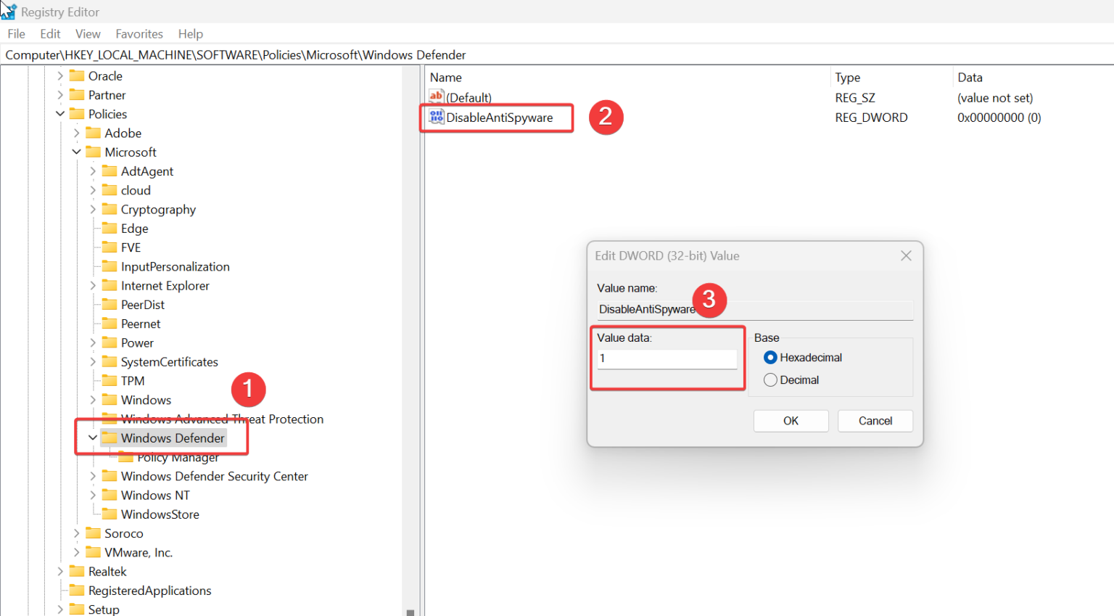Collapse the Windows Defender key
The width and height of the screenshot is (1114, 616).
pyautogui.click(x=93, y=438)
